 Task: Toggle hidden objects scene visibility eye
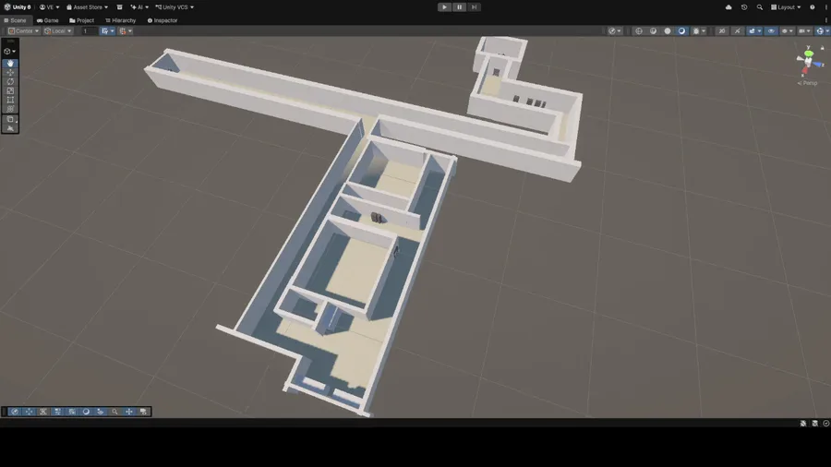click(x=771, y=30)
